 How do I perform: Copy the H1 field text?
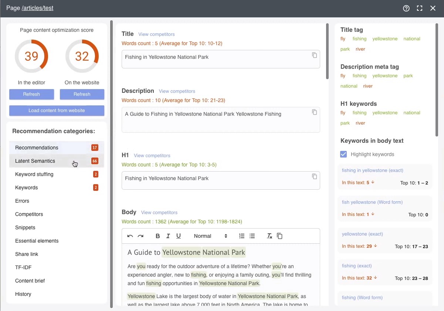315,177
